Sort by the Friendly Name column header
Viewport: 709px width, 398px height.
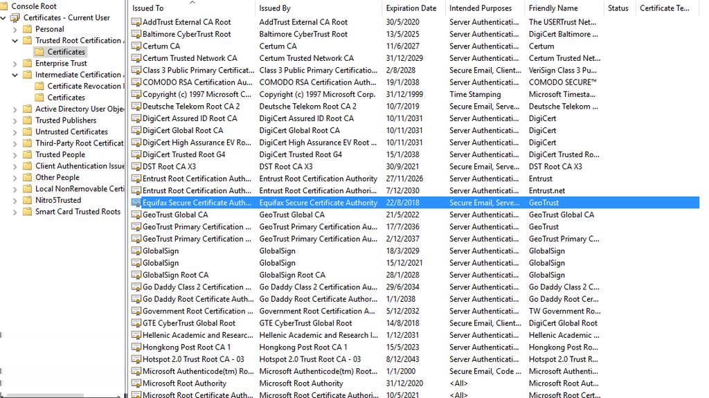pyautogui.click(x=564, y=8)
